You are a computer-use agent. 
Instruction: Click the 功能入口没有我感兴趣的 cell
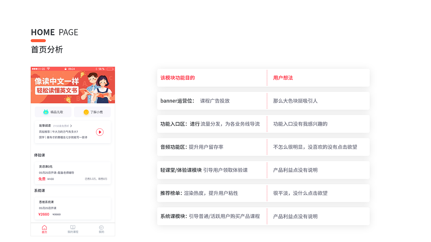300,124
